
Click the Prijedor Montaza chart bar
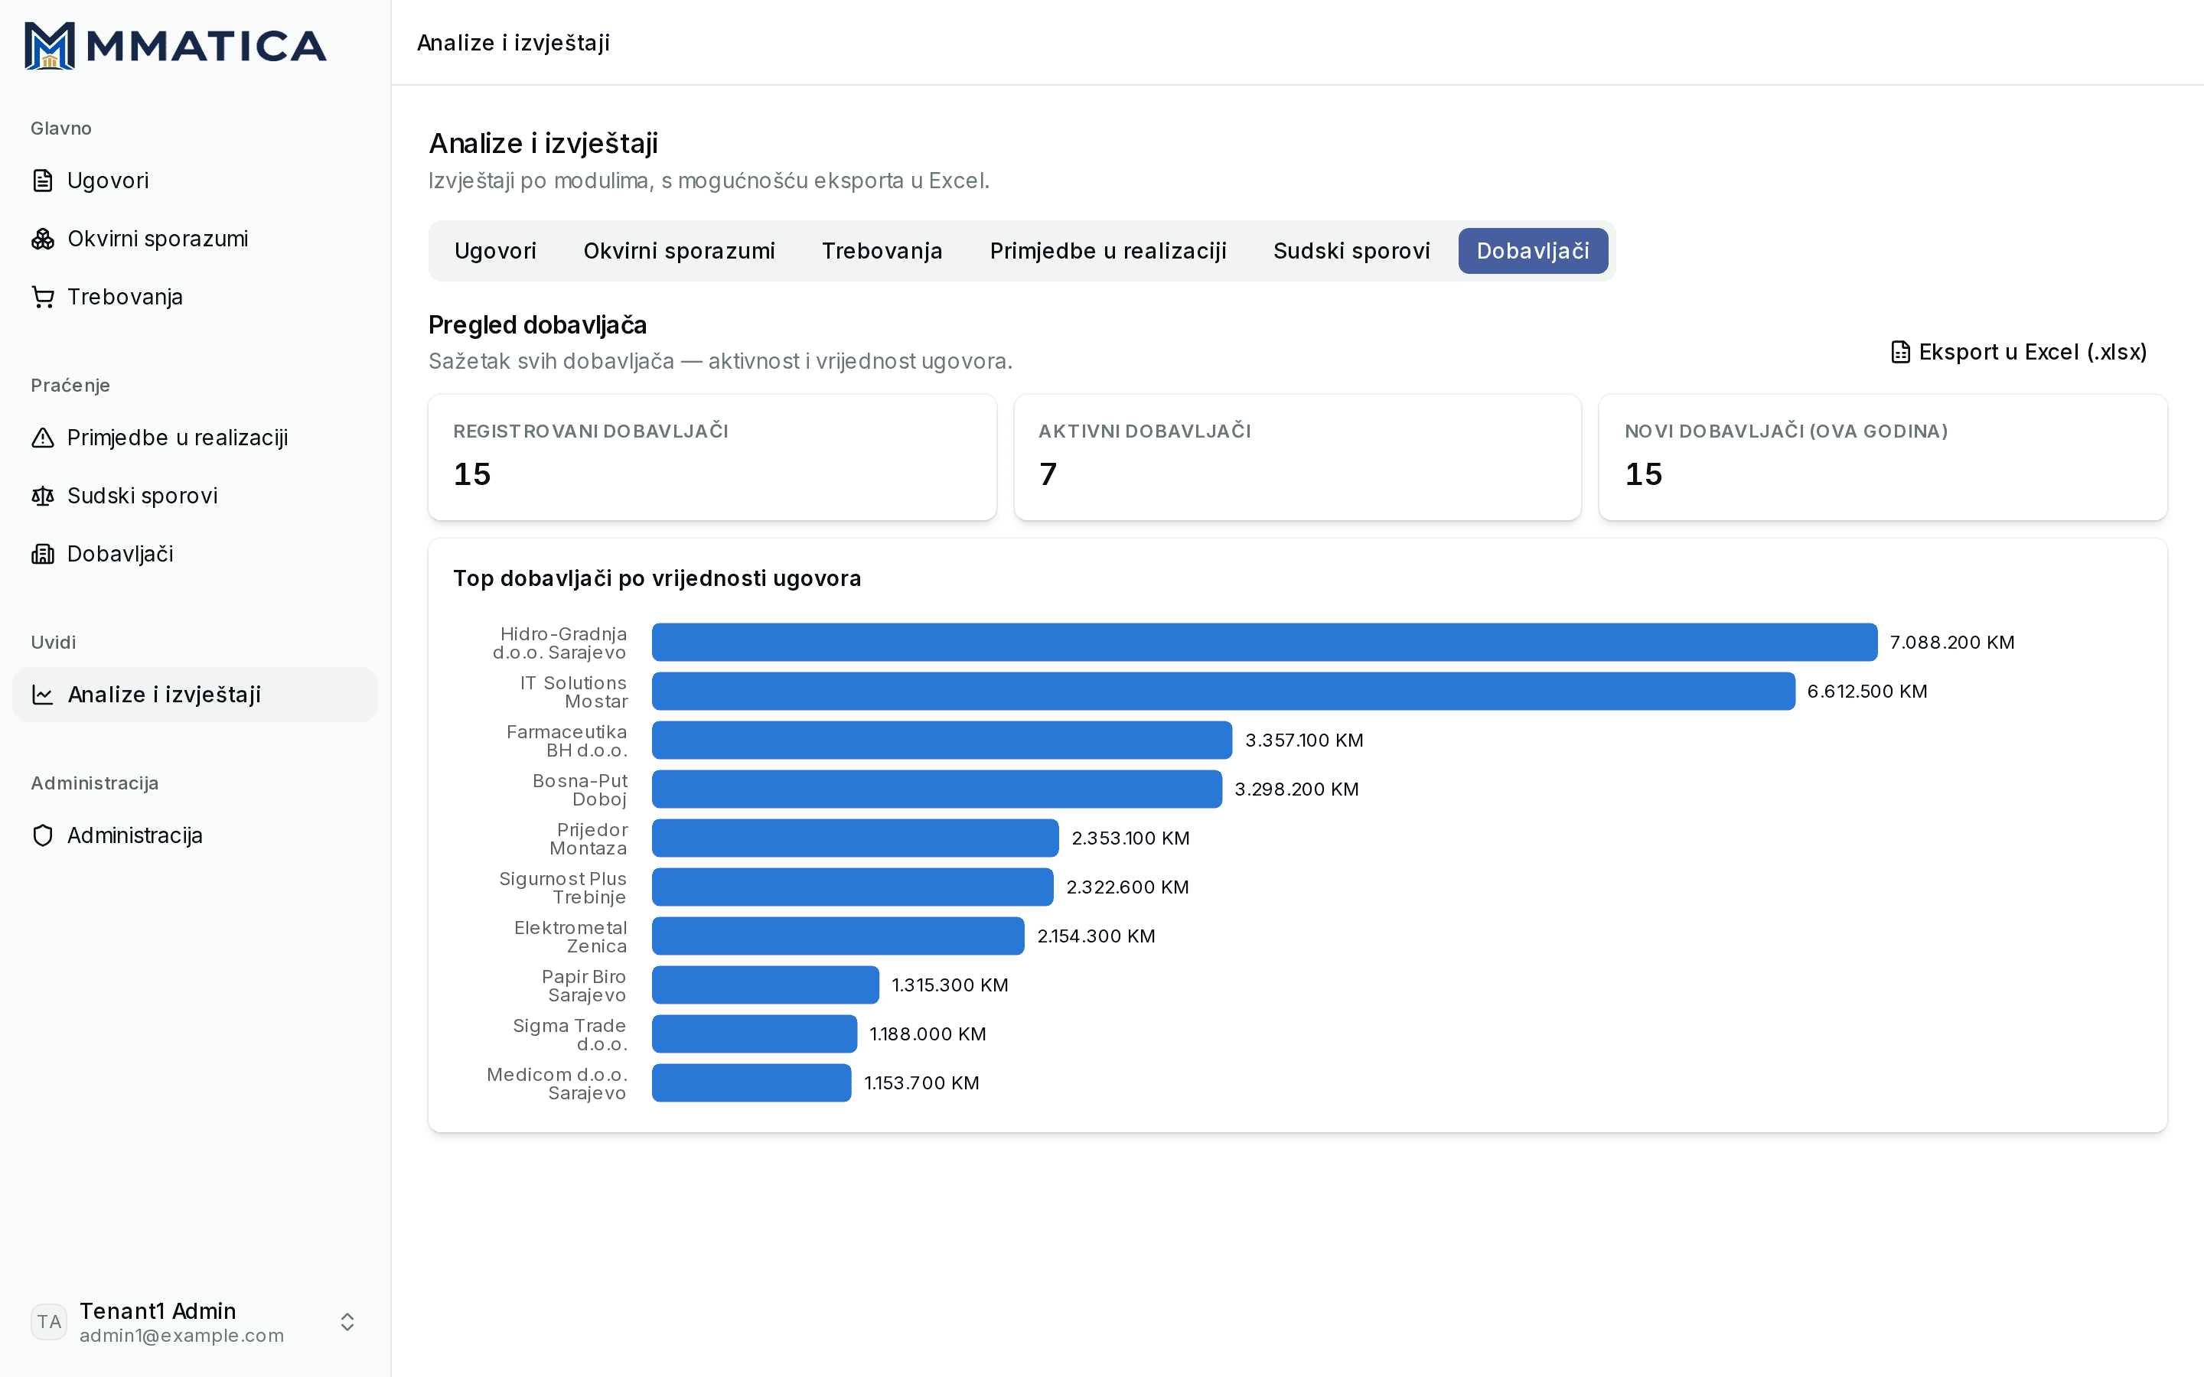(x=855, y=838)
